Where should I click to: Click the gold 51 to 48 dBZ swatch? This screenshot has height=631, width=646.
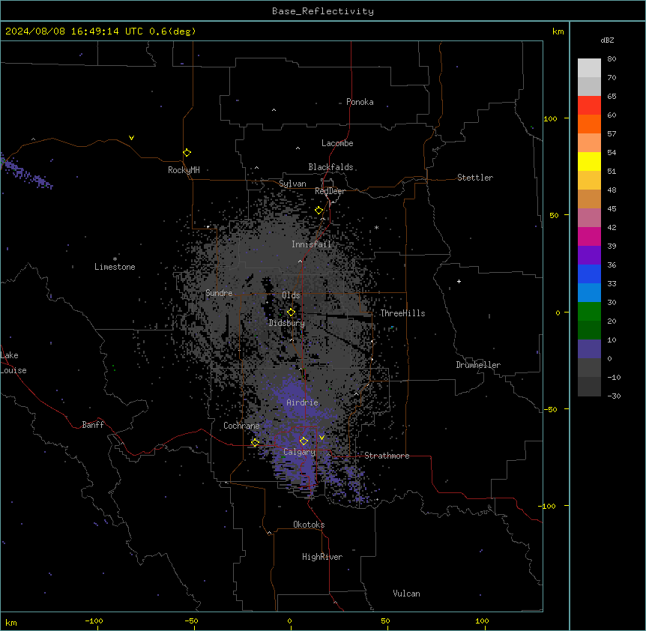(589, 181)
